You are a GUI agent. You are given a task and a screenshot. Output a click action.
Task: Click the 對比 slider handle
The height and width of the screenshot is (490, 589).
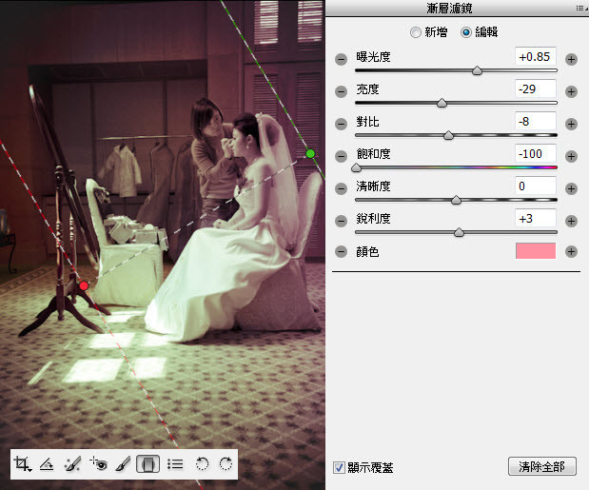click(448, 135)
